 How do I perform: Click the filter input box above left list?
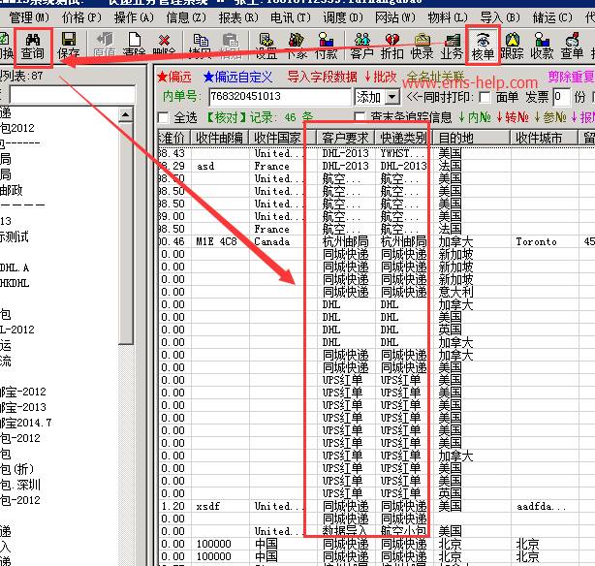click(73, 95)
